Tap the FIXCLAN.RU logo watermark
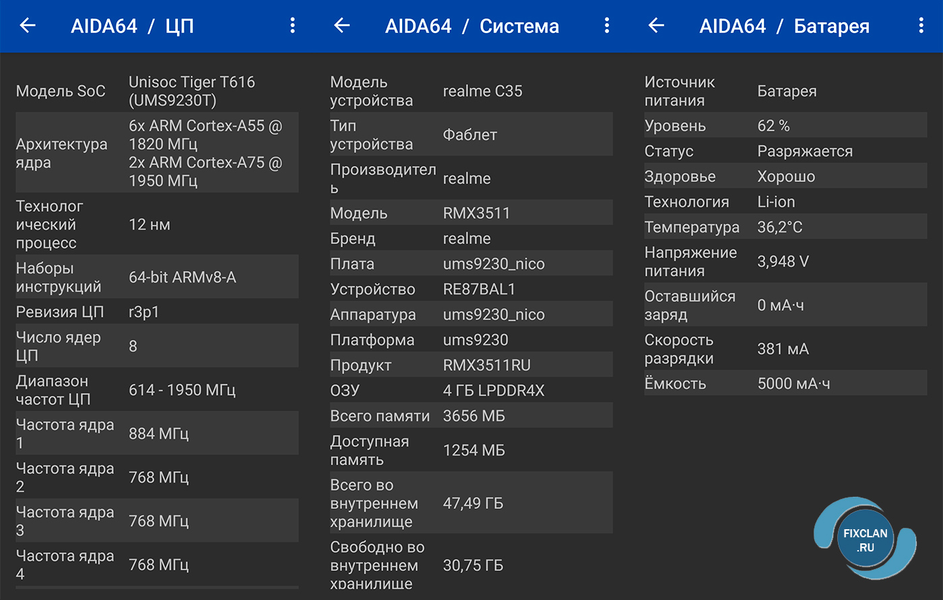 864,539
